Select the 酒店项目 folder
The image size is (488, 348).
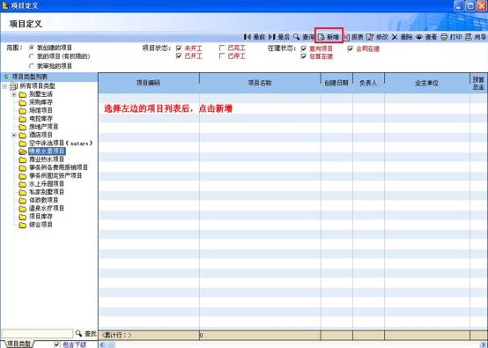click(x=41, y=135)
